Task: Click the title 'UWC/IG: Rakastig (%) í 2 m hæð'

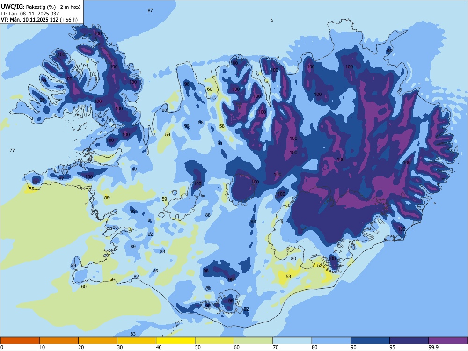Action: point(41,7)
